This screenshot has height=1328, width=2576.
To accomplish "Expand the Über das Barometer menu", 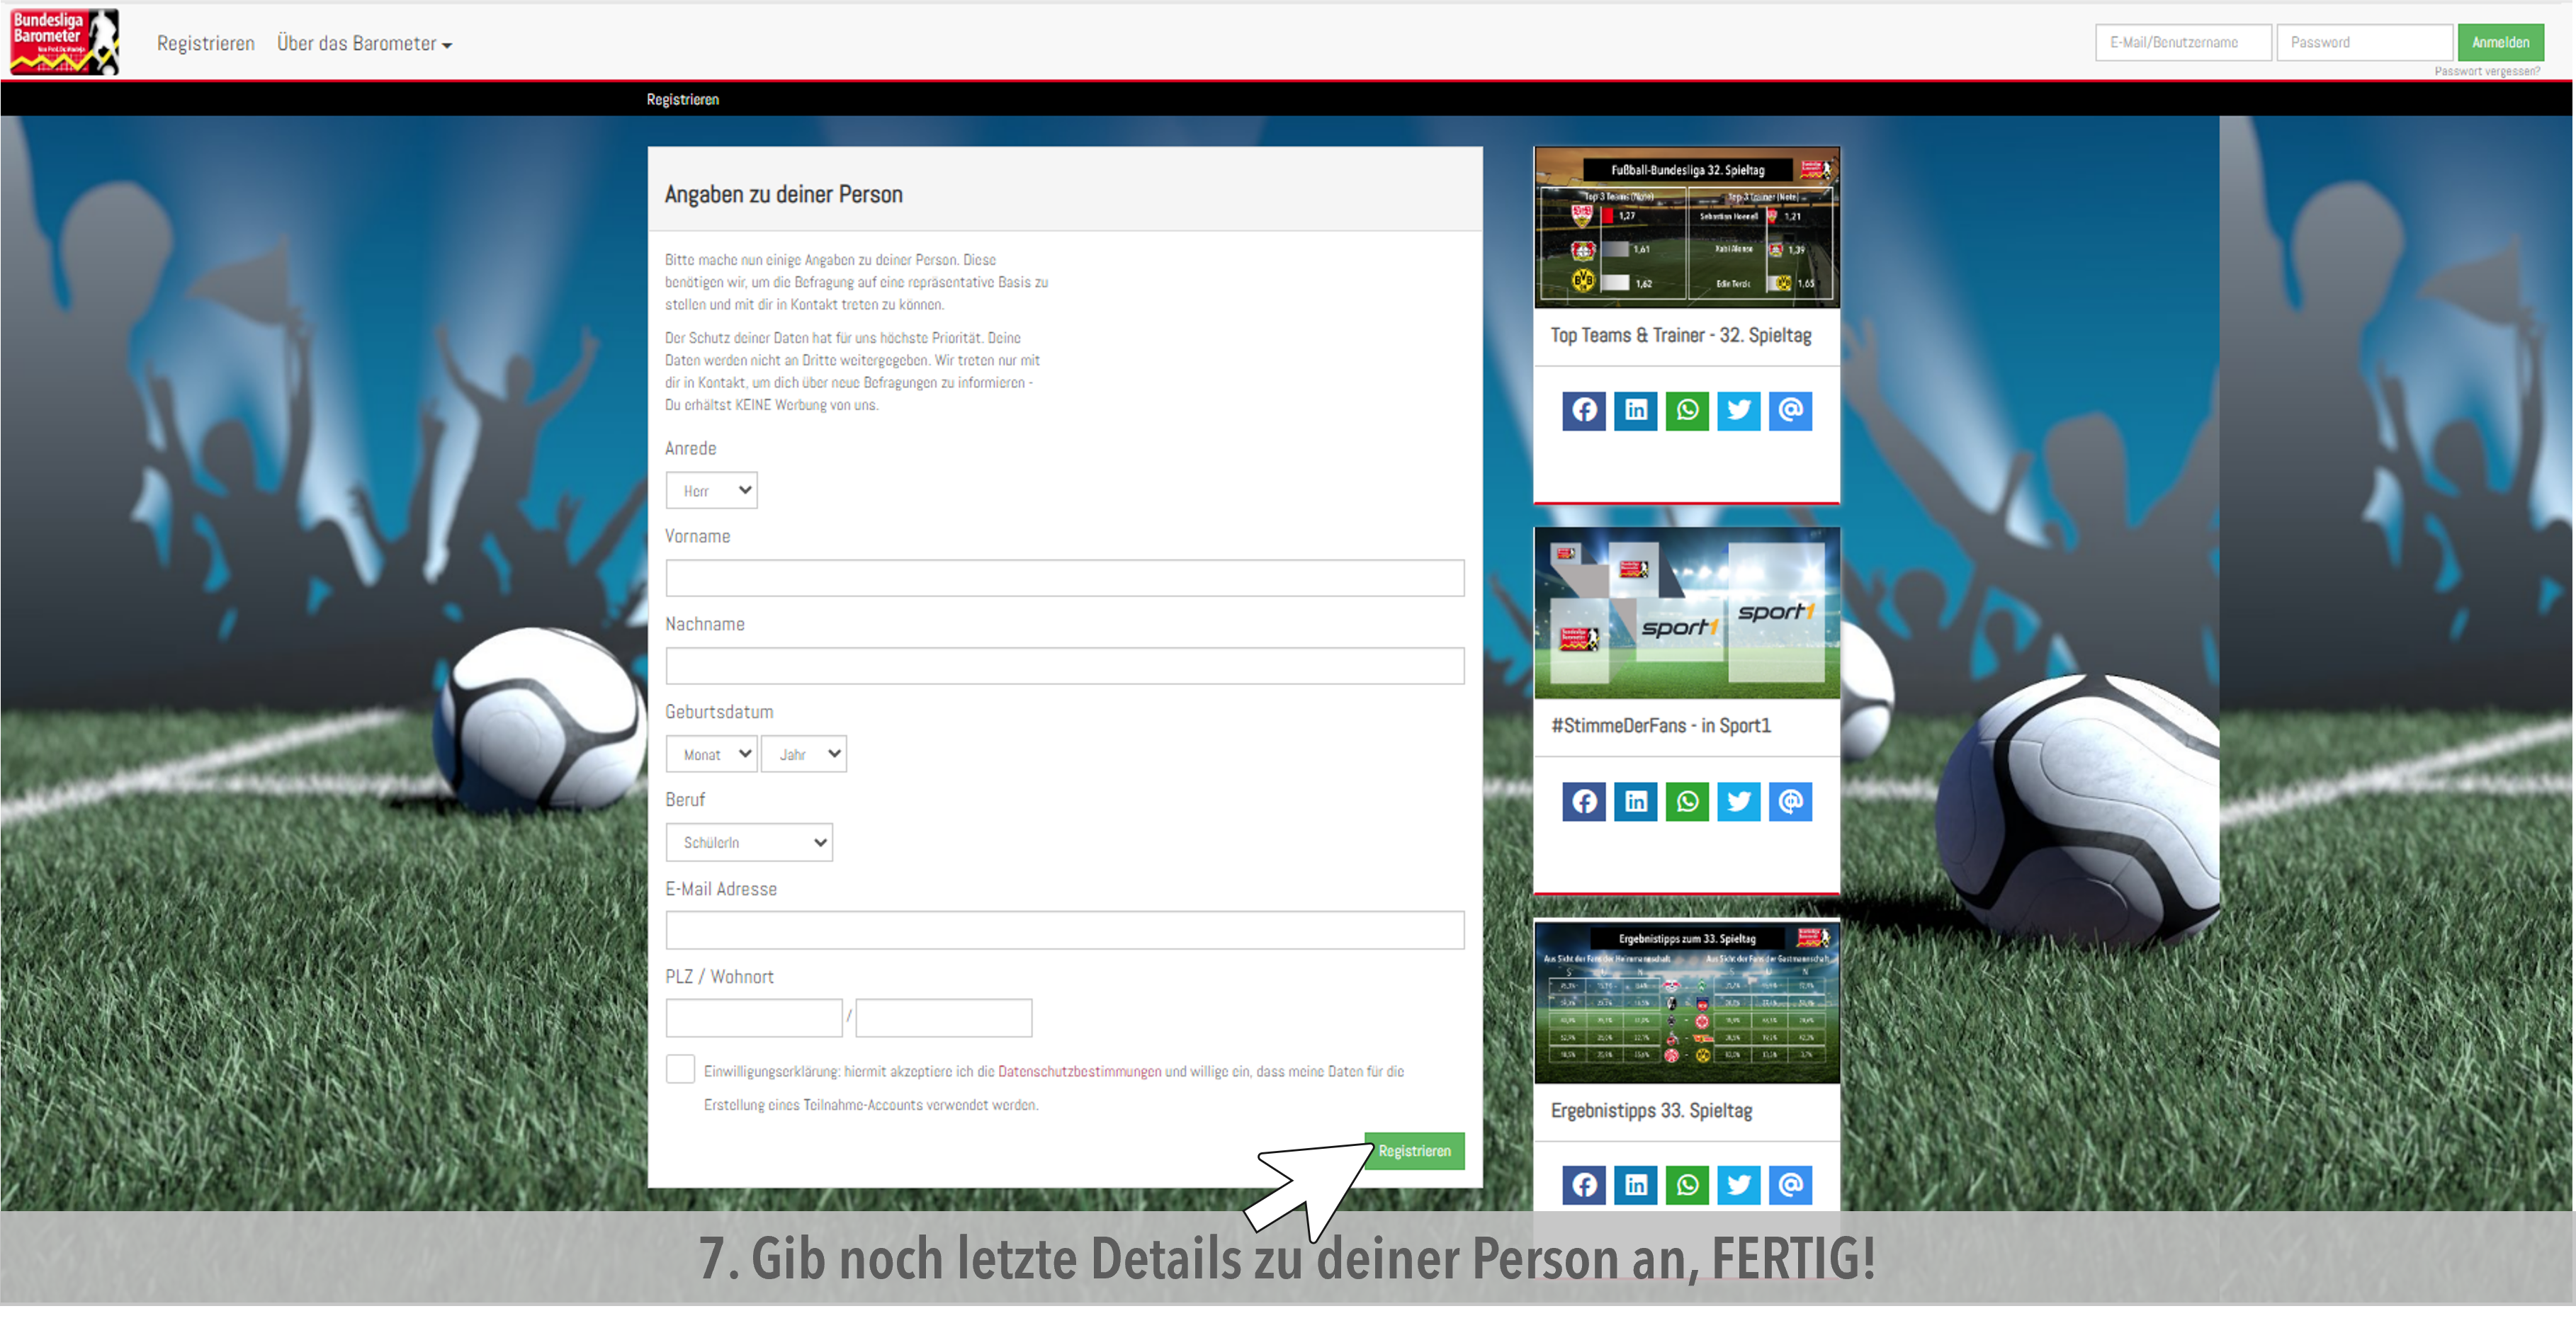I will point(364,43).
